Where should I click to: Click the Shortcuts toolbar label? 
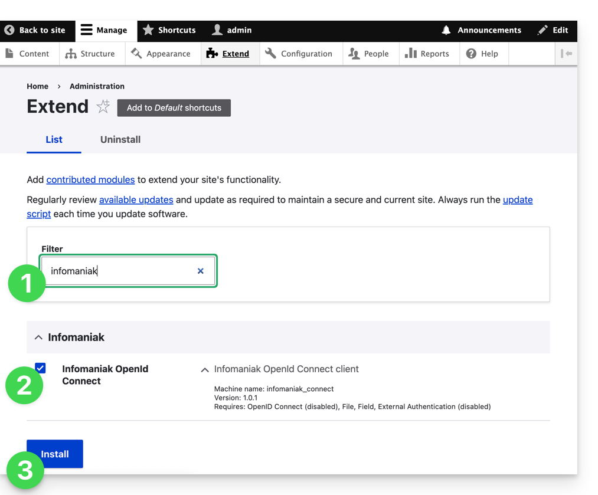click(x=177, y=30)
